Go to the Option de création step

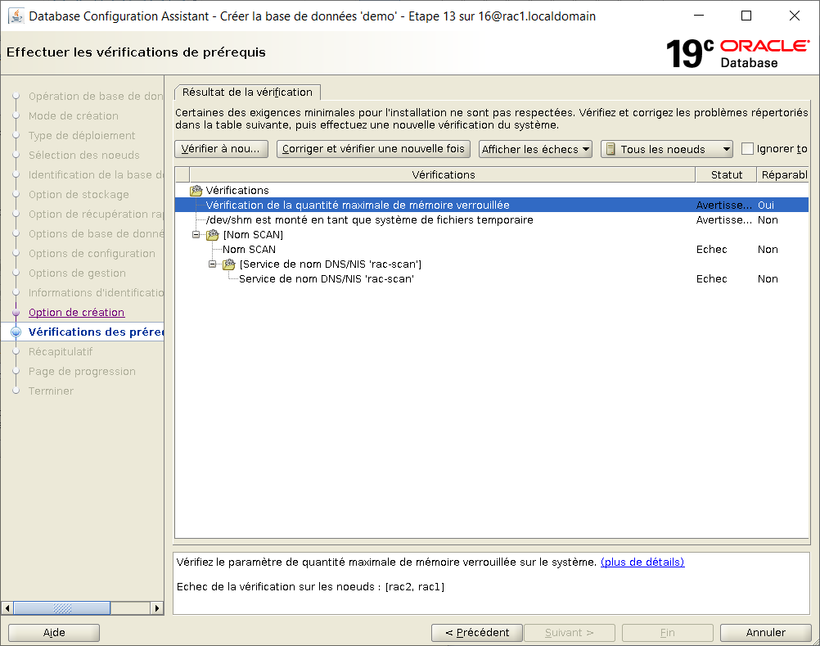[x=76, y=312]
